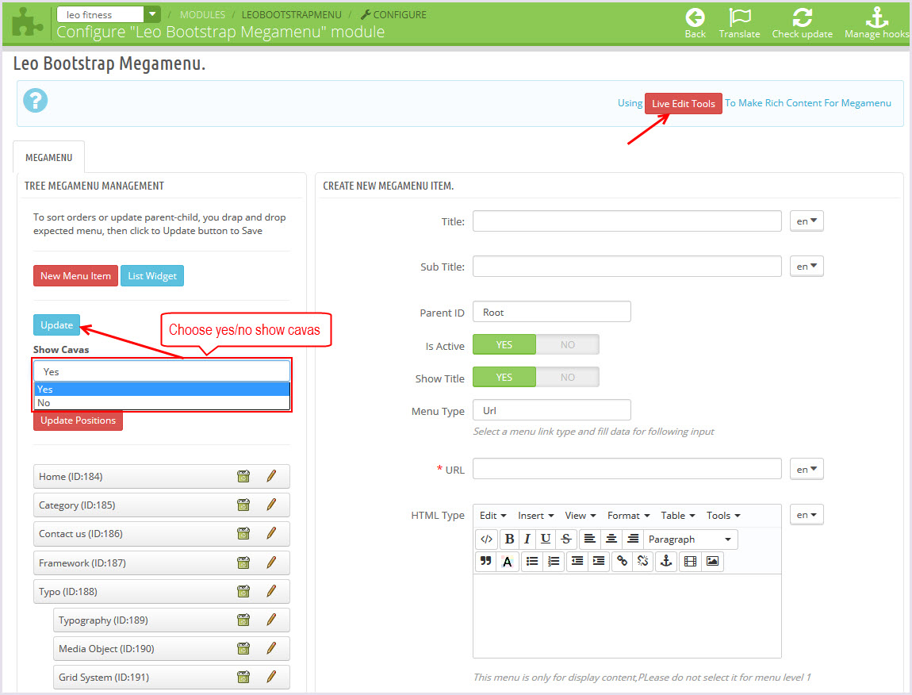This screenshot has height=695, width=912.
Task: Open the editor View menu
Action: pyautogui.click(x=581, y=516)
